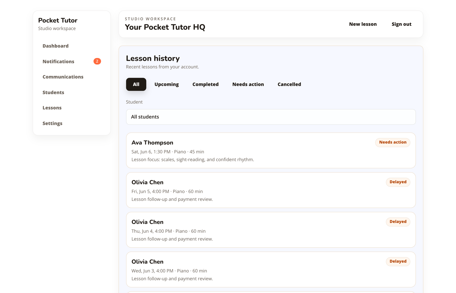Click the Sat, Jun 6, 1:30 PM details

click(x=168, y=152)
